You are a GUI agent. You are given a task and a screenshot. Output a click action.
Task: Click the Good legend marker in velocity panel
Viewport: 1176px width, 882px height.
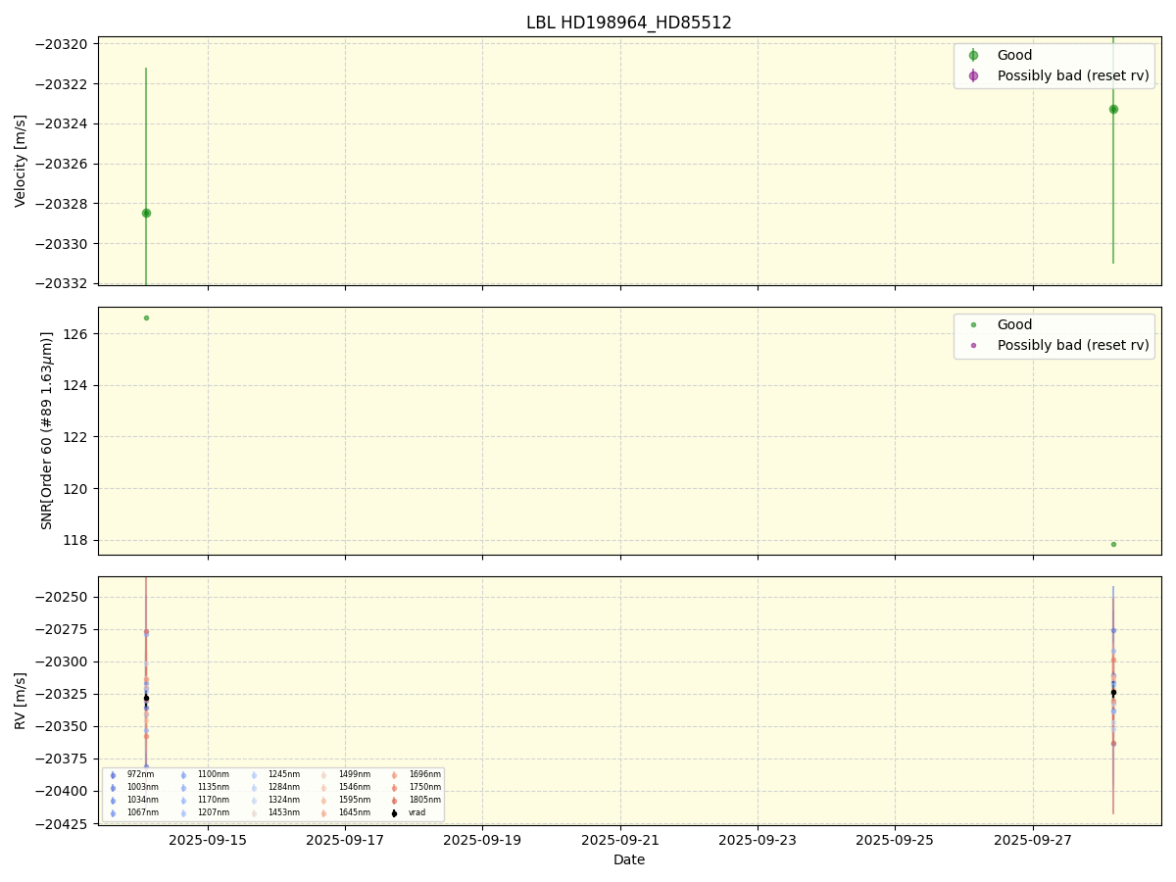point(973,56)
